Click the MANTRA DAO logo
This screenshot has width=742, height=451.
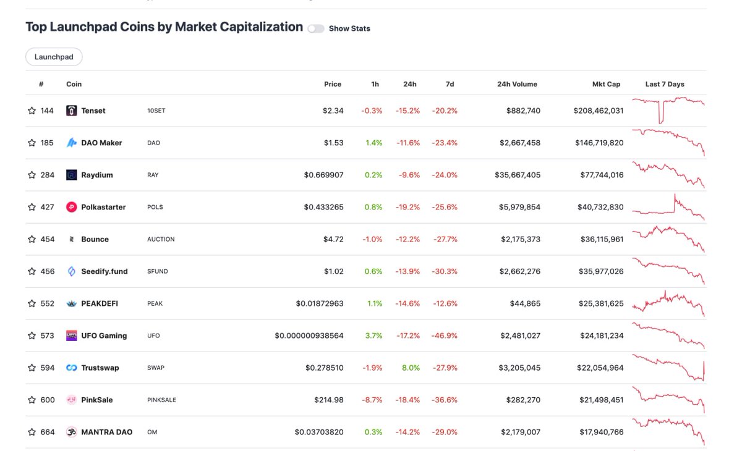(x=72, y=432)
